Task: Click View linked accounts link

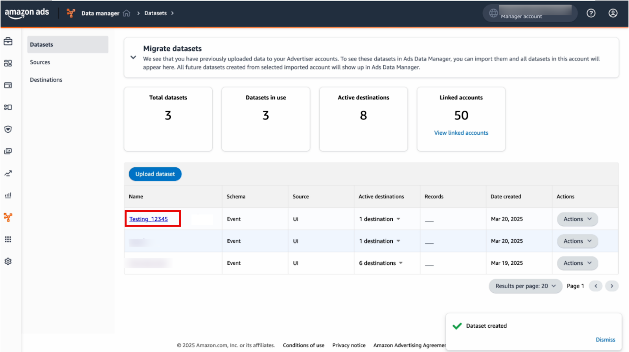Action: [461, 133]
